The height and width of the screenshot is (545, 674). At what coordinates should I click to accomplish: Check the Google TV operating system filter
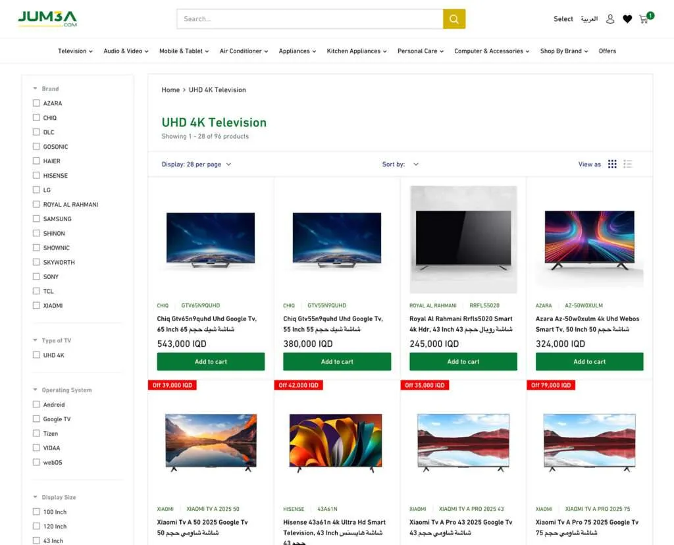pos(36,419)
